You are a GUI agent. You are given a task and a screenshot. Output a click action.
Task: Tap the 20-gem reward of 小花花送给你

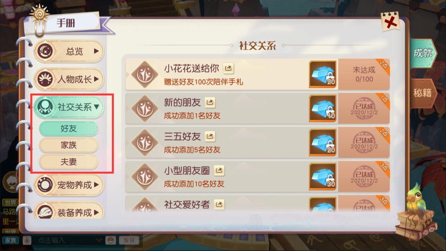pos(323,74)
